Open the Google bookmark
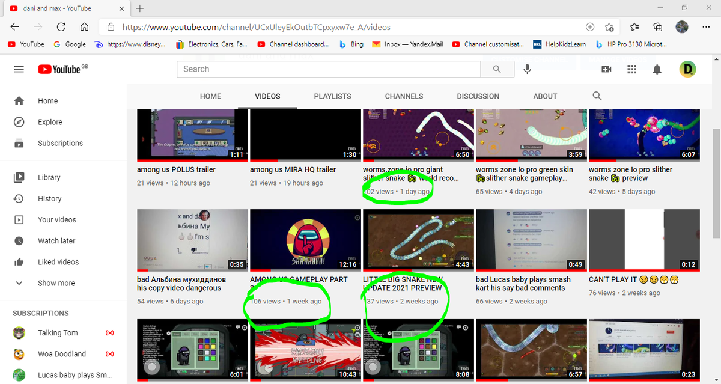 pyautogui.click(x=70, y=44)
